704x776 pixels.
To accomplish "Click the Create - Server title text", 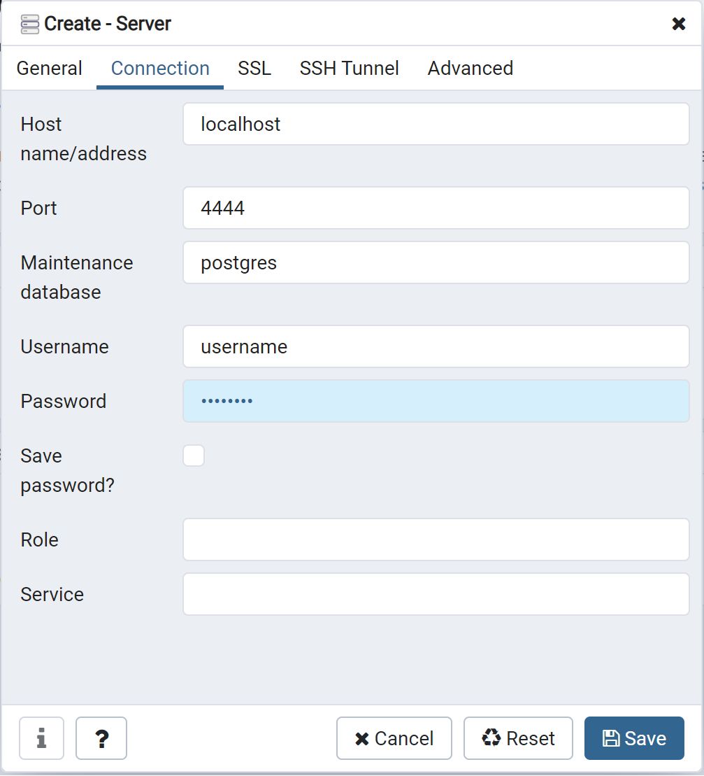I will point(107,24).
